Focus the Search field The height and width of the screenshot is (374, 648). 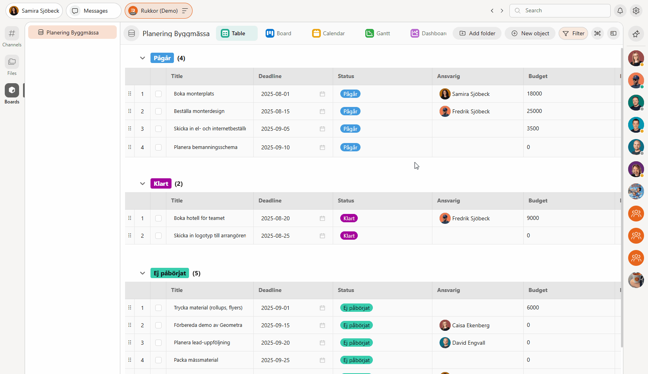(x=560, y=11)
